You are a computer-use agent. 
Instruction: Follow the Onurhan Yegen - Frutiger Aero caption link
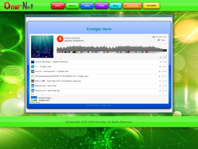(99, 105)
